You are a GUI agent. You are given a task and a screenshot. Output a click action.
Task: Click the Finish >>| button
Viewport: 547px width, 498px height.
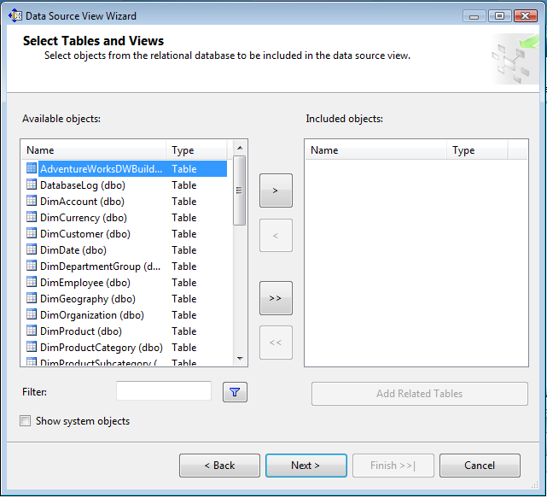pyautogui.click(x=393, y=466)
